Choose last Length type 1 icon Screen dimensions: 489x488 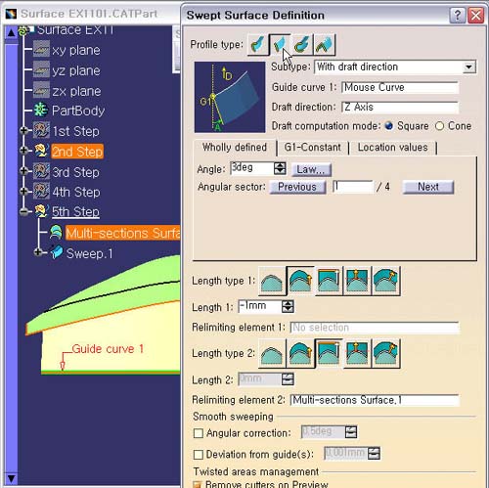pos(386,281)
